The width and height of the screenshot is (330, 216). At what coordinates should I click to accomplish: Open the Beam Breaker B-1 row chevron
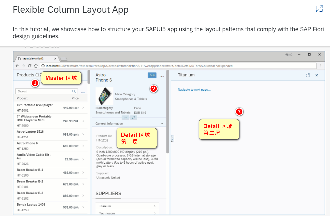(83, 173)
